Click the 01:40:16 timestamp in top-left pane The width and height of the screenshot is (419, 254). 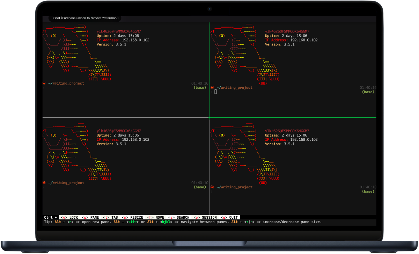[x=200, y=84]
